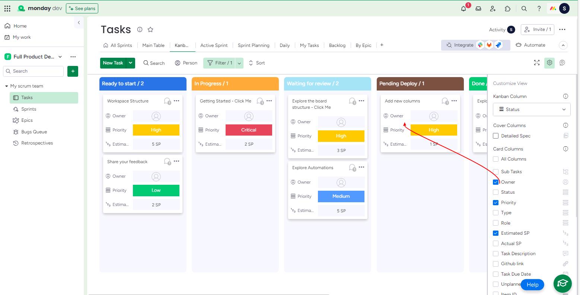Image resolution: width=580 pixels, height=295 pixels.
Task: Click Medium priority on Explore Automations card
Action: pos(341,196)
